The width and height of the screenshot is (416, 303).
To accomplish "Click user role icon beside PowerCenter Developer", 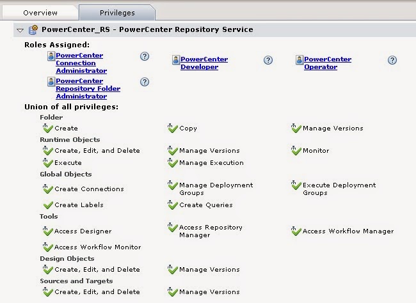I will [x=175, y=59].
